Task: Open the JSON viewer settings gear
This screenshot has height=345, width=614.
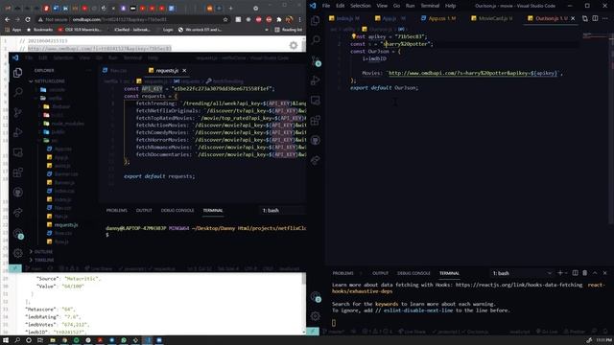Action: coord(294,45)
